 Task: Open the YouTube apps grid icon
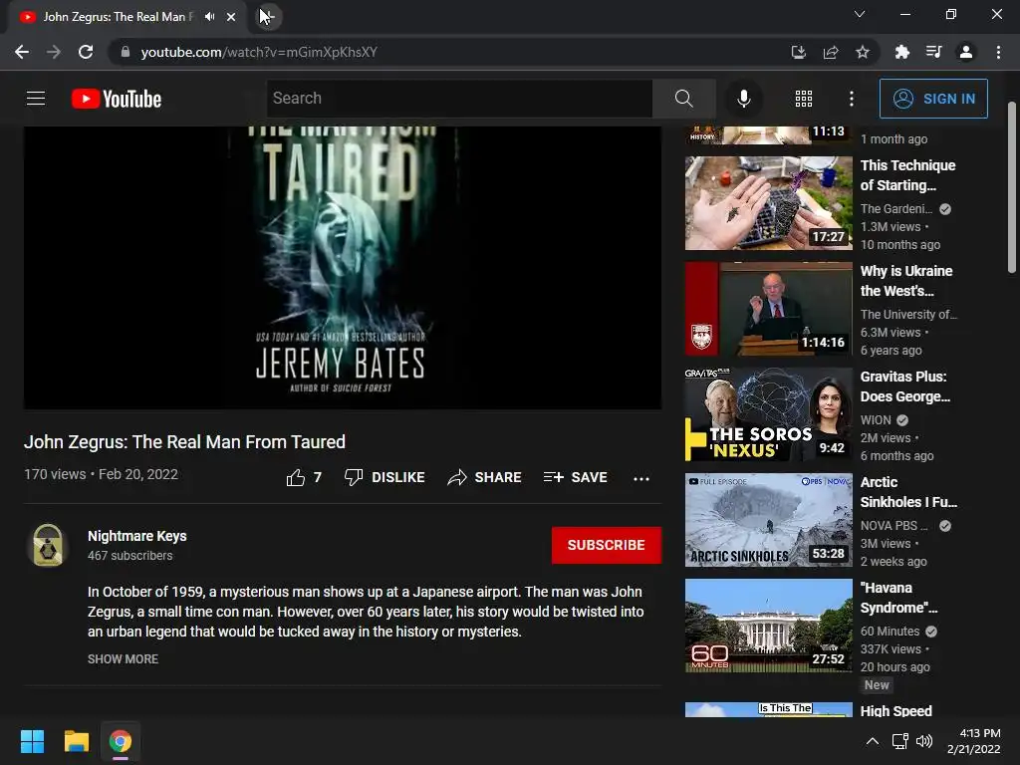click(x=804, y=99)
